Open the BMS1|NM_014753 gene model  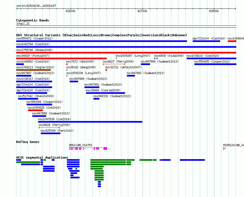pos(88,148)
